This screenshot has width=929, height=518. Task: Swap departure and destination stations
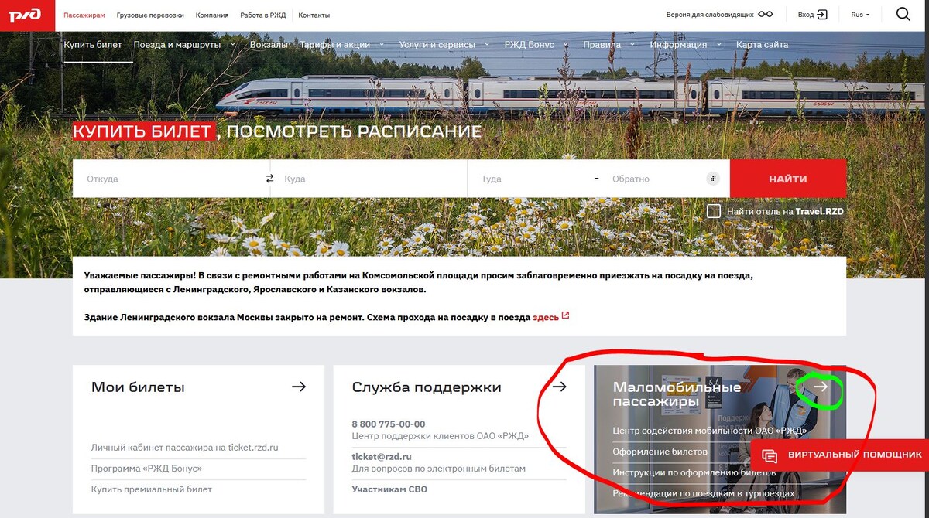[270, 179]
